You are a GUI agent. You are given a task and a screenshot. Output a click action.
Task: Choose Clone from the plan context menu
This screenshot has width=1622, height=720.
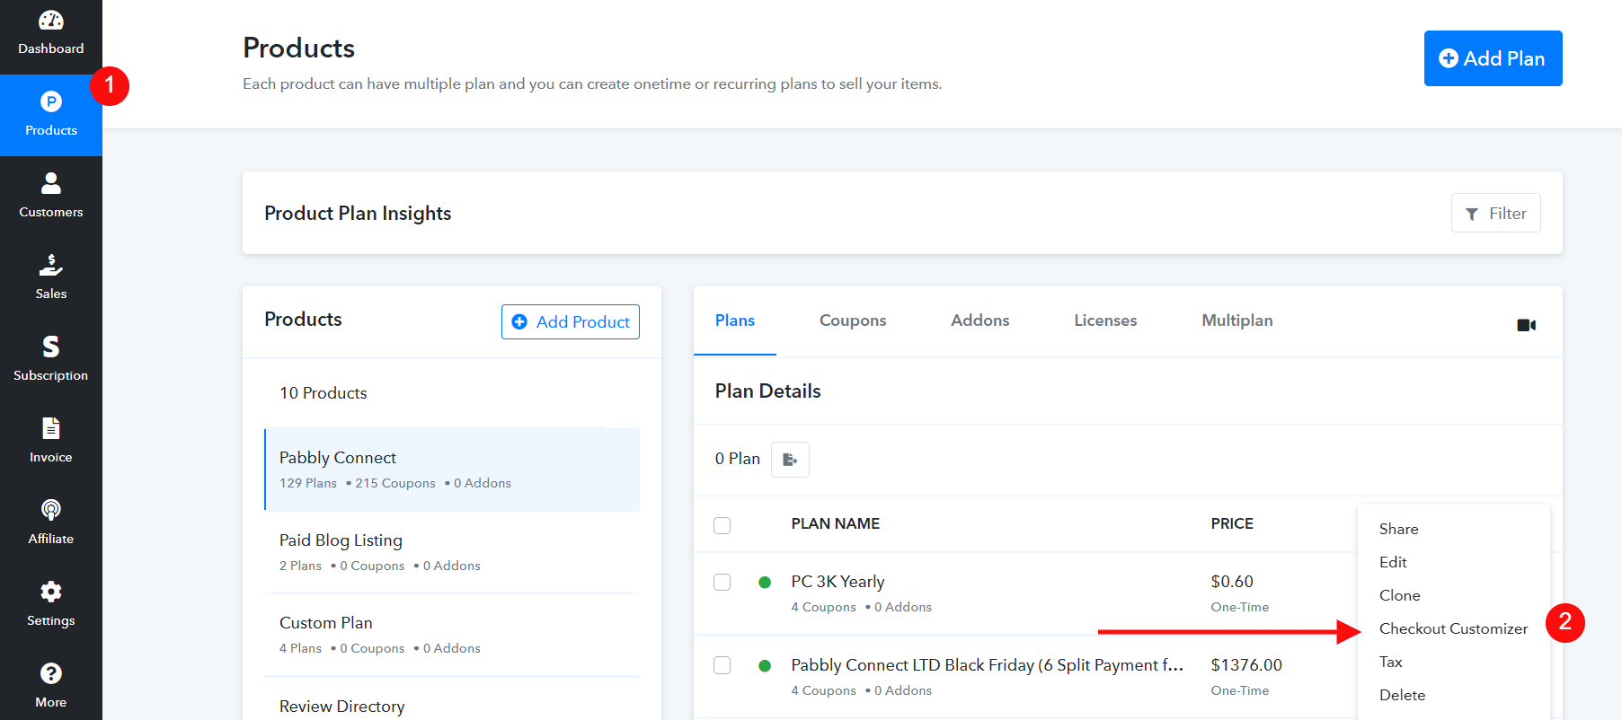(1400, 595)
